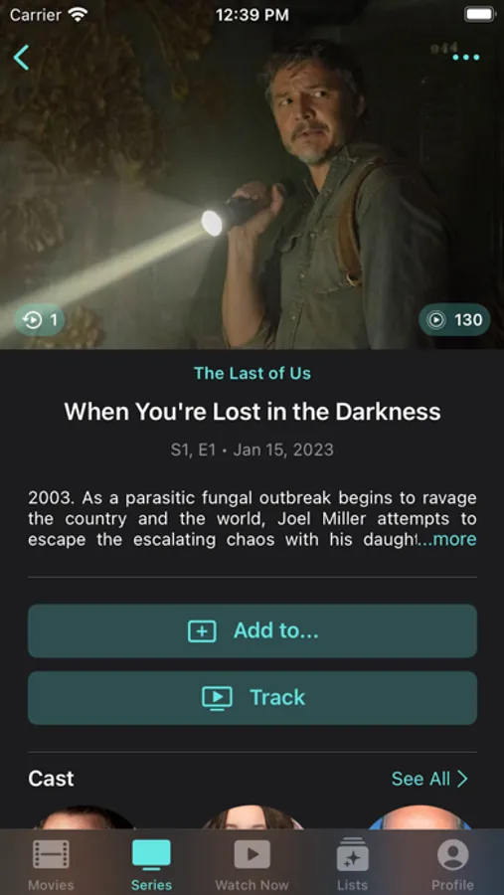Select the middle cast member thumbnail
Image resolution: width=504 pixels, height=895 pixels.
click(x=252, y=816)
